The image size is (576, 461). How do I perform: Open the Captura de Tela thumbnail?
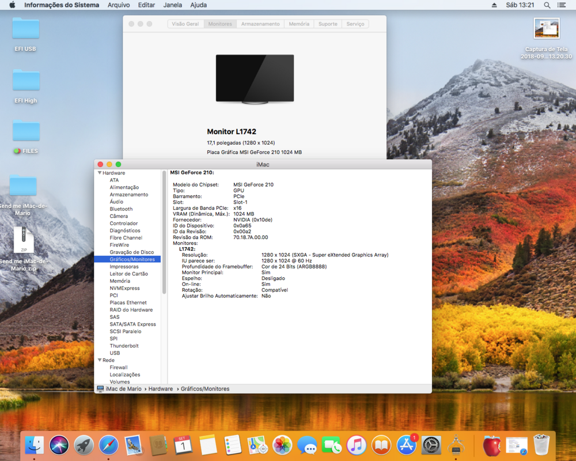(547, 29)
